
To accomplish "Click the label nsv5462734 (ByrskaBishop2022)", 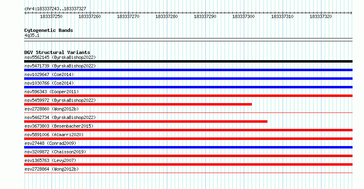I will pyautogui.click(x=60, y=117).
